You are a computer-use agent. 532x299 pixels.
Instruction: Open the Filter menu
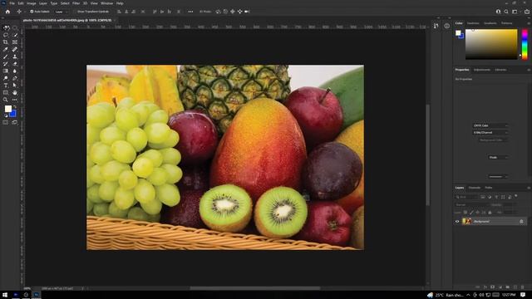pyautogui.click(x=76, y=3)
